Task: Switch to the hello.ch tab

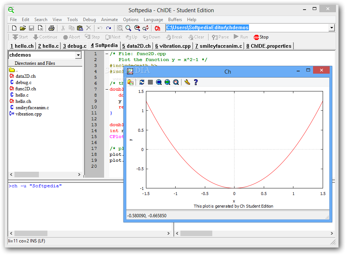Action: click(22, 46)
